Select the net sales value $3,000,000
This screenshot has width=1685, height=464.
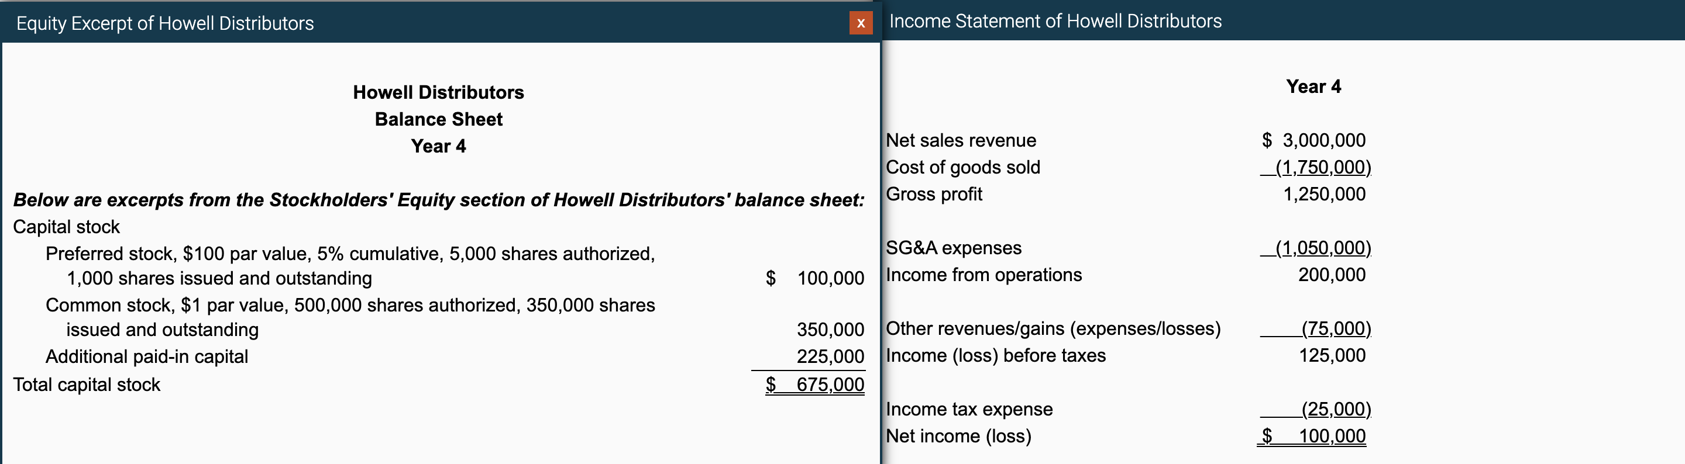[x=1313, y=140]
